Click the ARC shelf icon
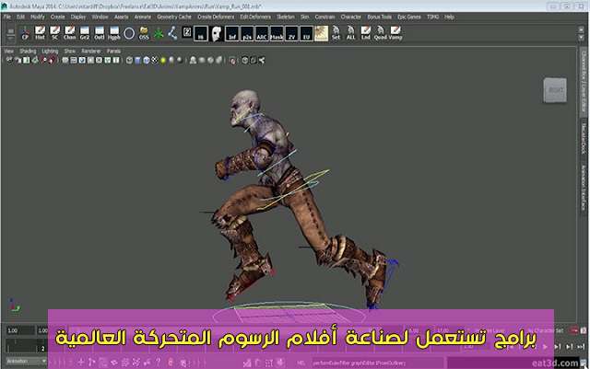 click(262, 33)
